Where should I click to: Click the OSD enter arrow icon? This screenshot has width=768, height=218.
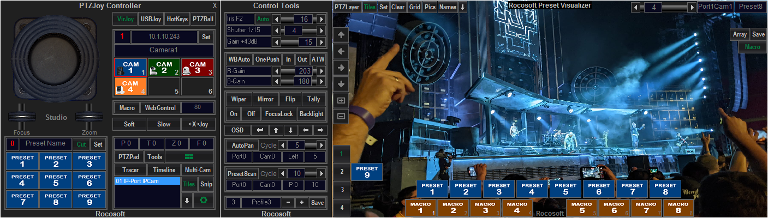point(260,130)
